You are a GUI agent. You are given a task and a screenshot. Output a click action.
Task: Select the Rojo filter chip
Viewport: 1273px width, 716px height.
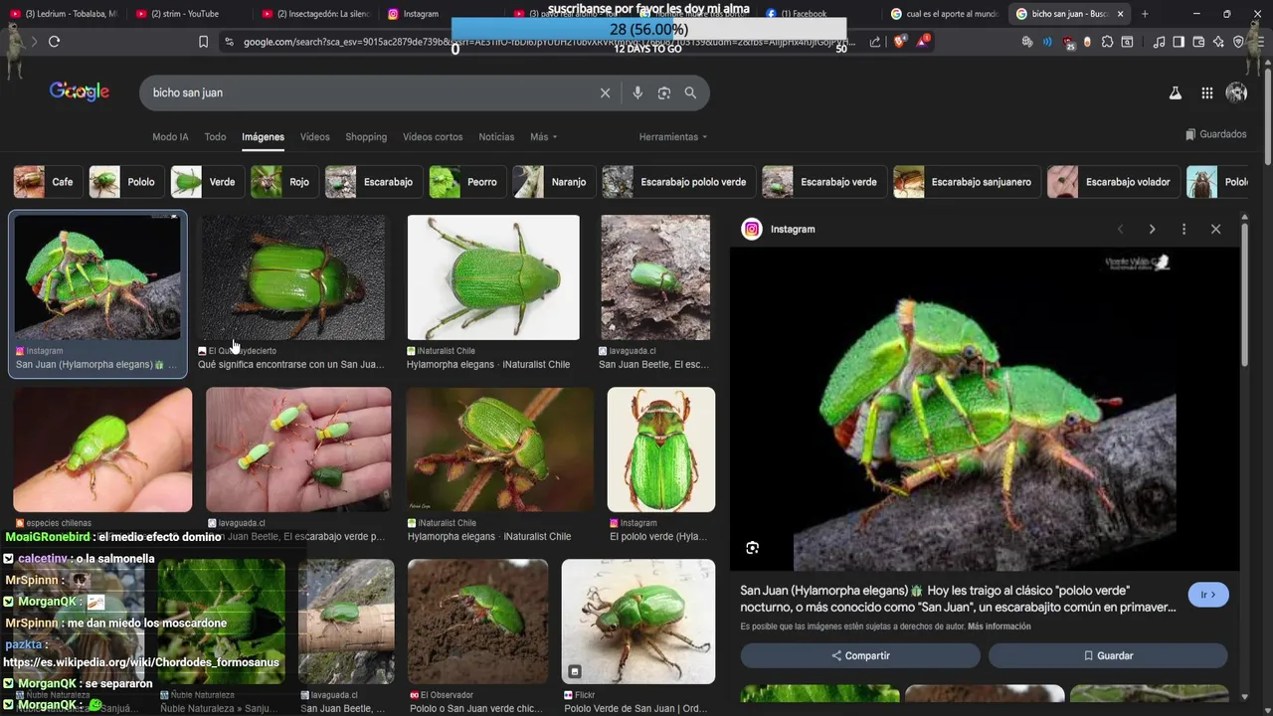click(282, 182)
